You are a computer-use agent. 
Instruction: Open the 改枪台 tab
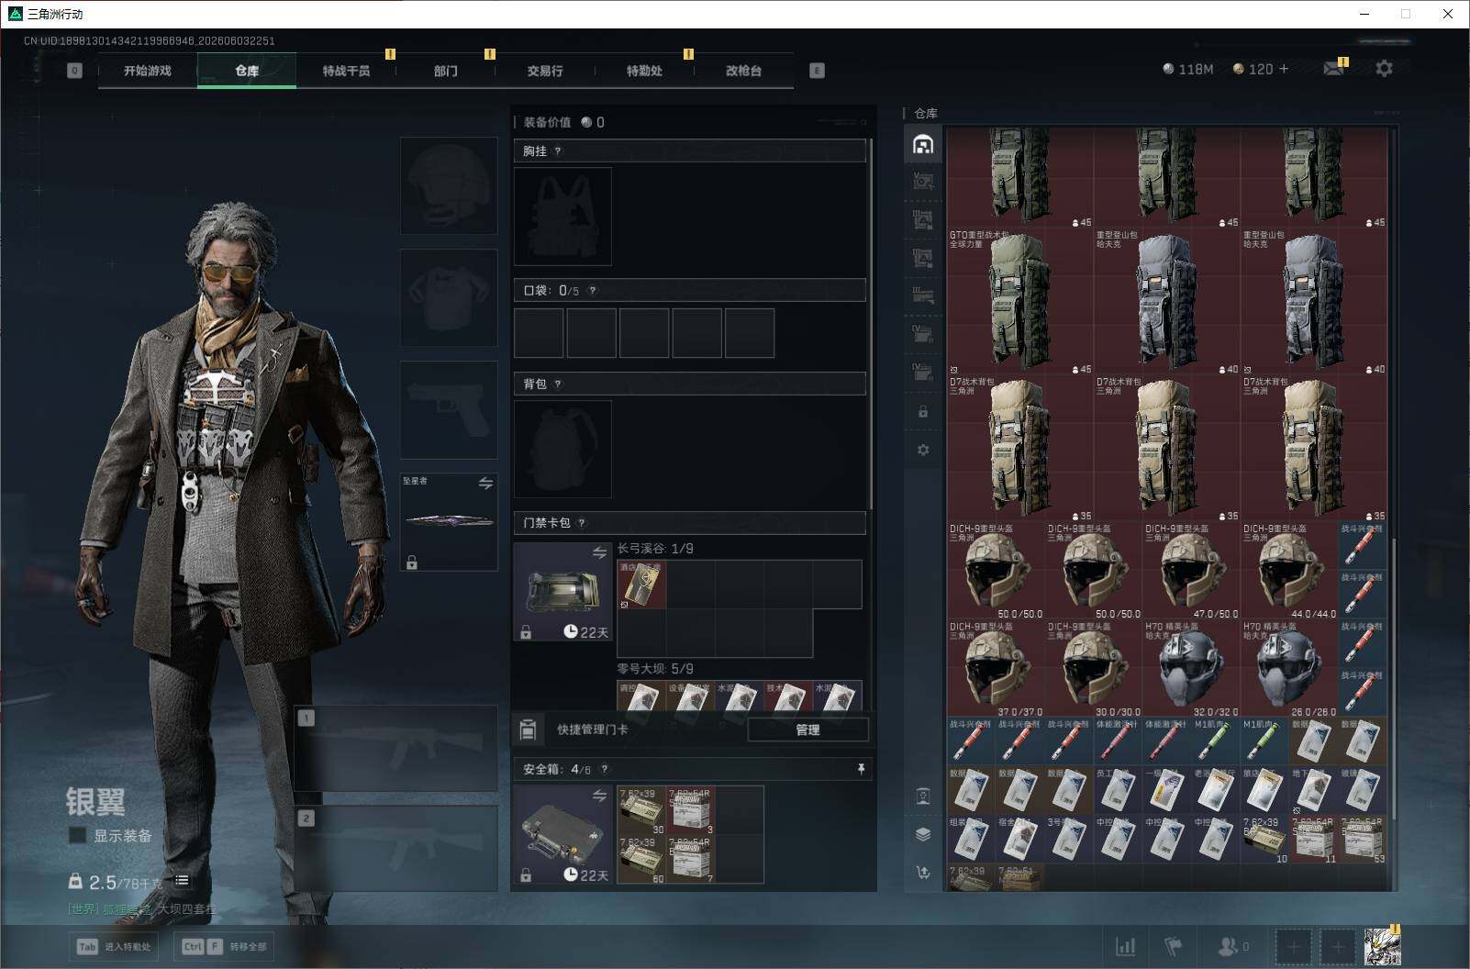point(743,71)
